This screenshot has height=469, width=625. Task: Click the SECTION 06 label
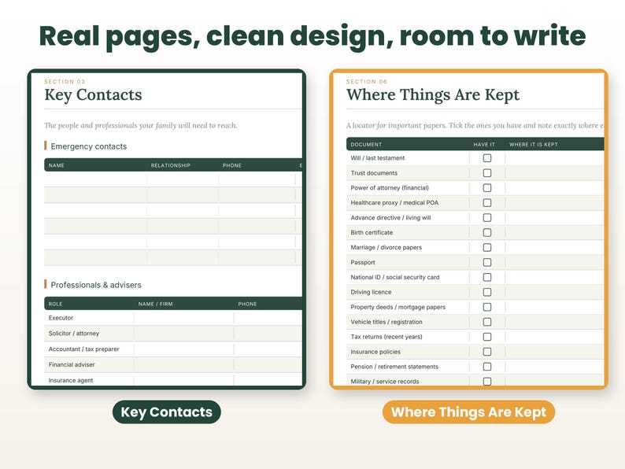[x=367, y=81]
